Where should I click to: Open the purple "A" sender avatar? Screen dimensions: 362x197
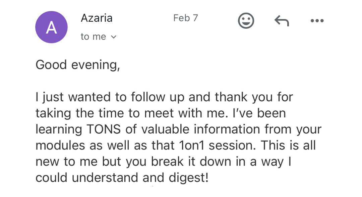tap(51, 27)
